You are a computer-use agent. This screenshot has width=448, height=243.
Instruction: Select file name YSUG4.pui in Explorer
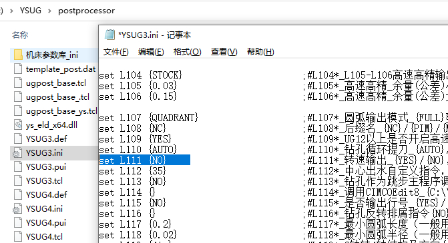(45, 222)
